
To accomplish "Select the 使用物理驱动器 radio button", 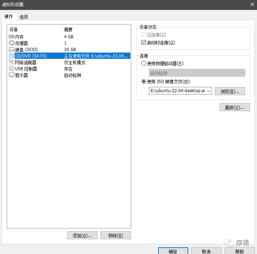I will [x=144, y=63].
